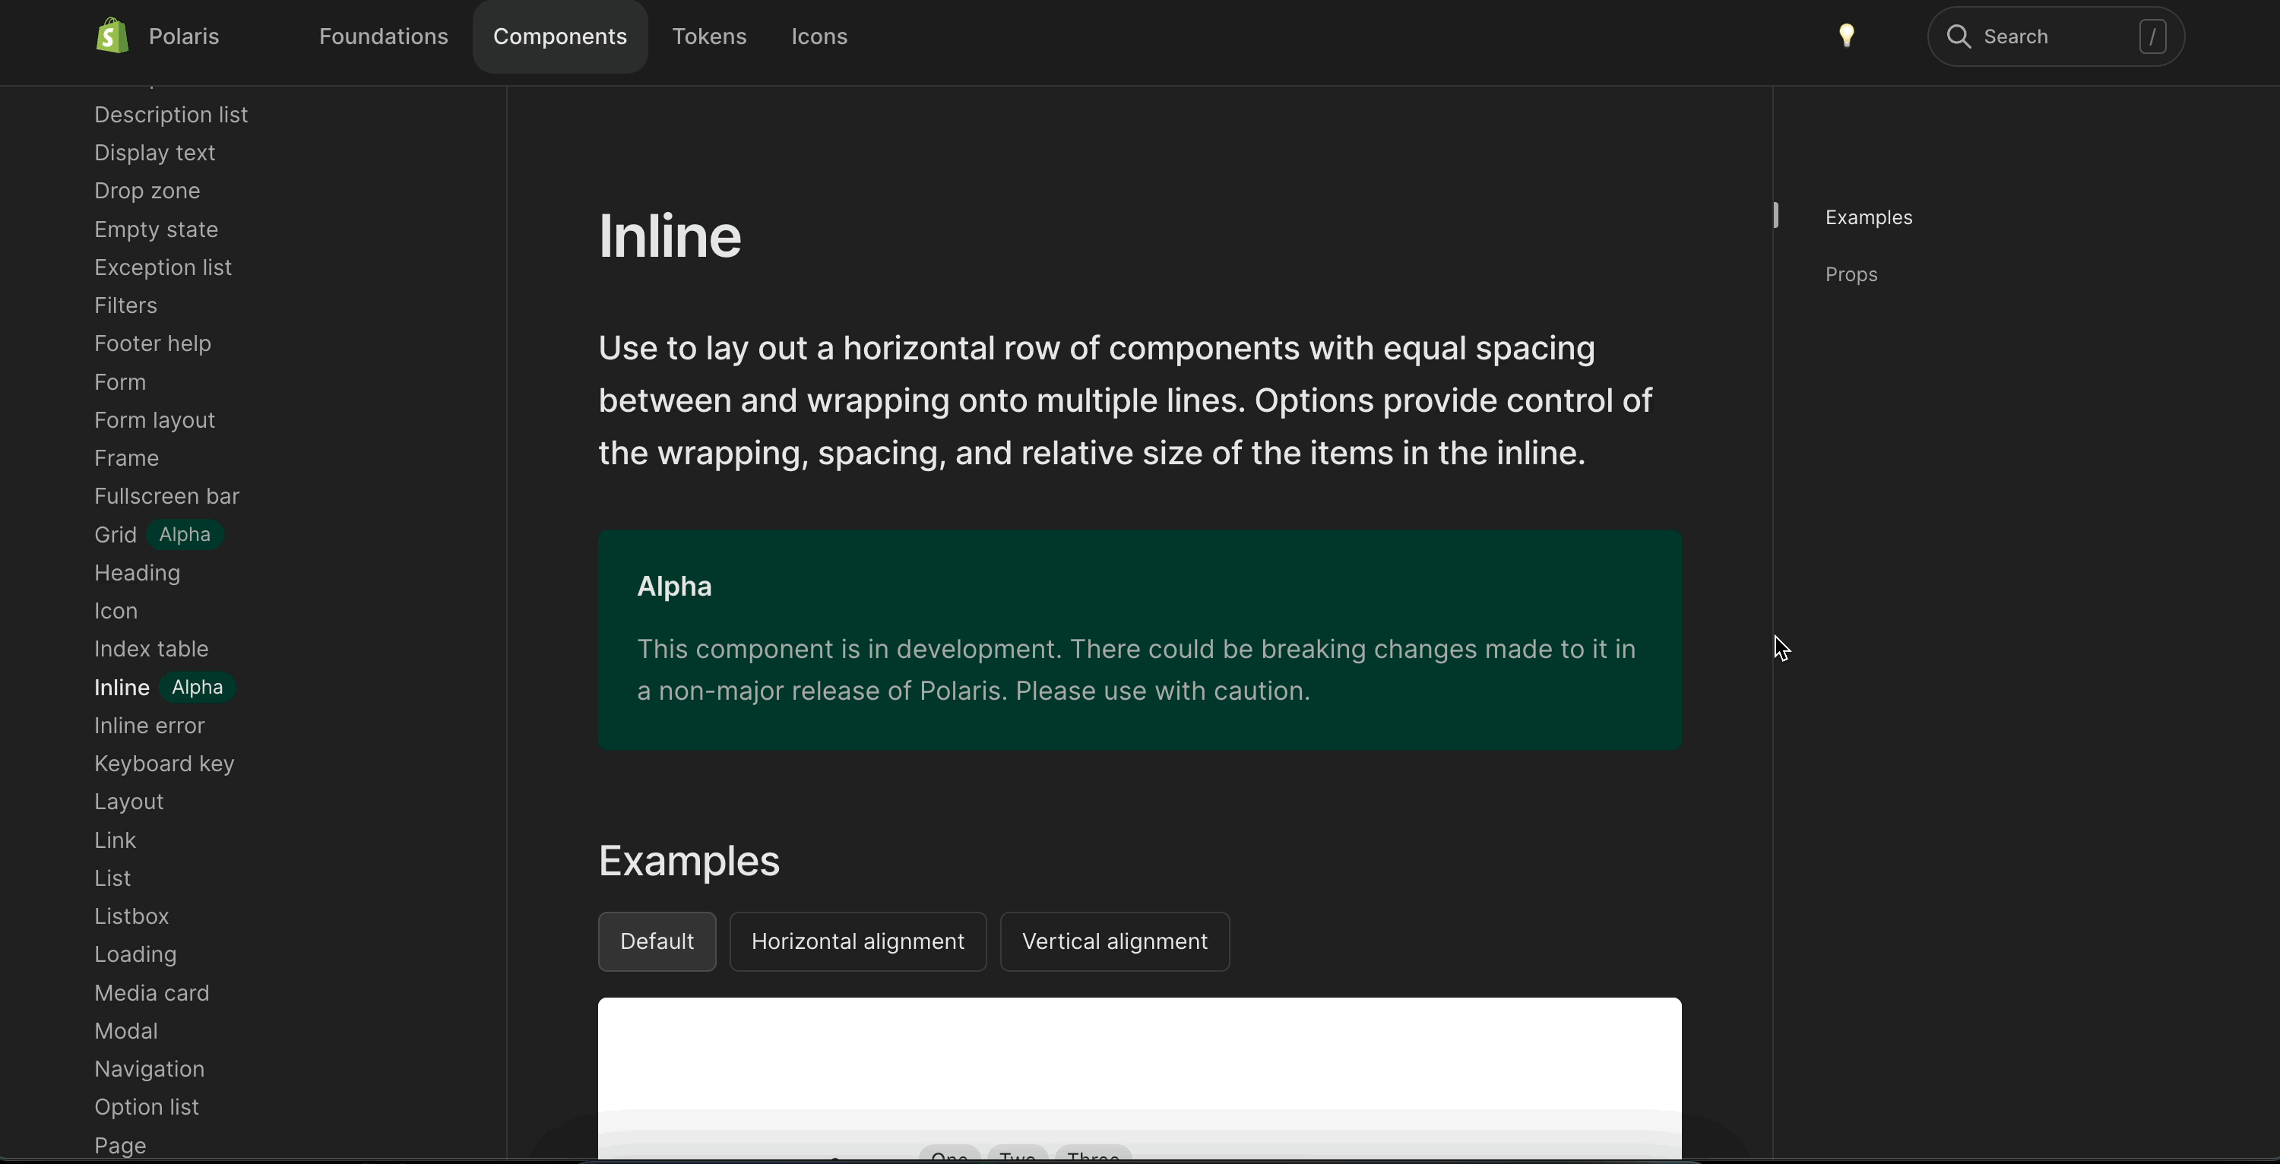Open Index table in sidebar
Image resolution: width=2280 pixels, height=1164 pixels.
[151, 649]
